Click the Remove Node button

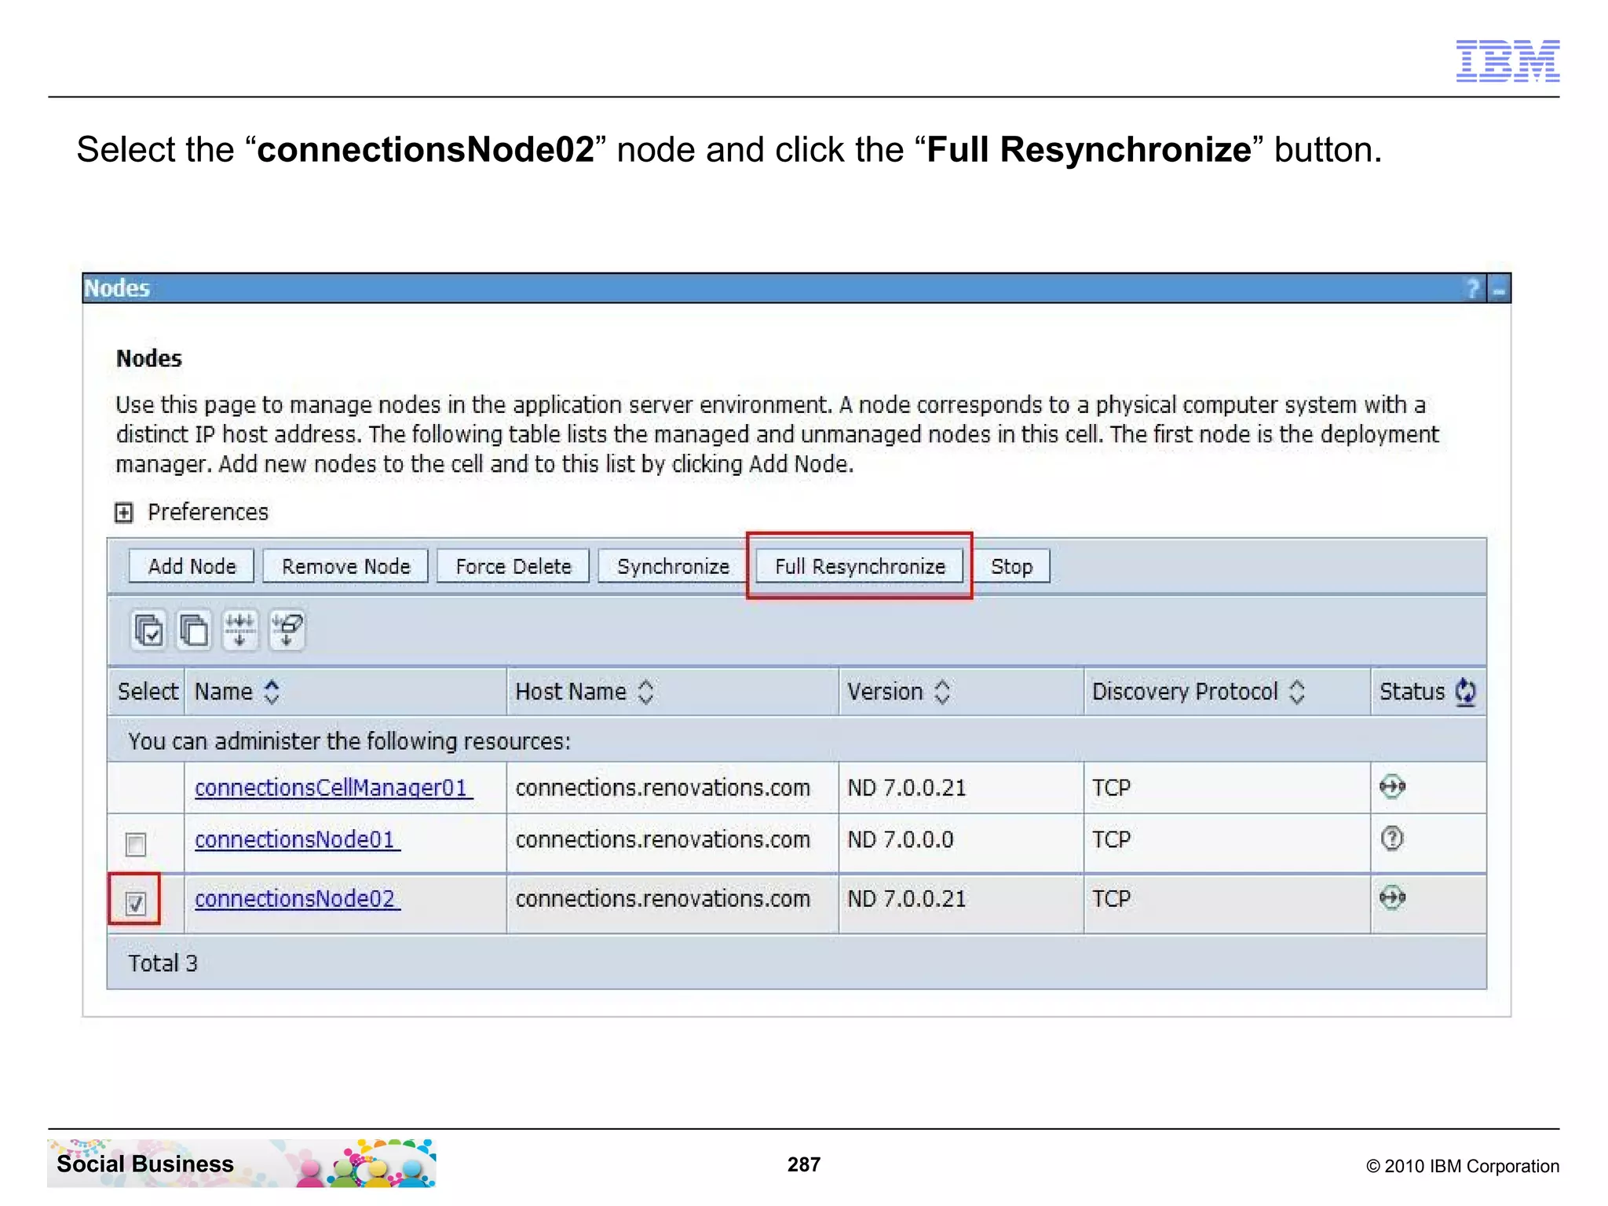(x=345, y=566)
